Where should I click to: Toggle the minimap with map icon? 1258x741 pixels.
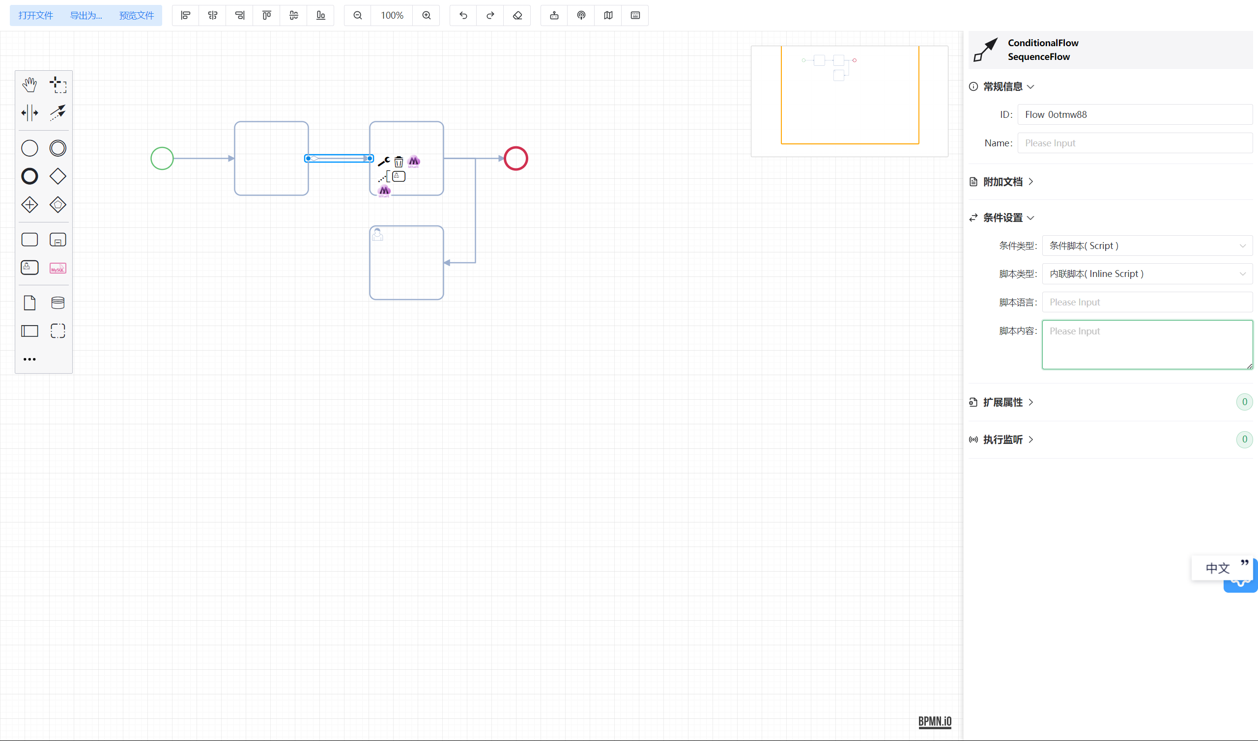(x=608, y=16)
